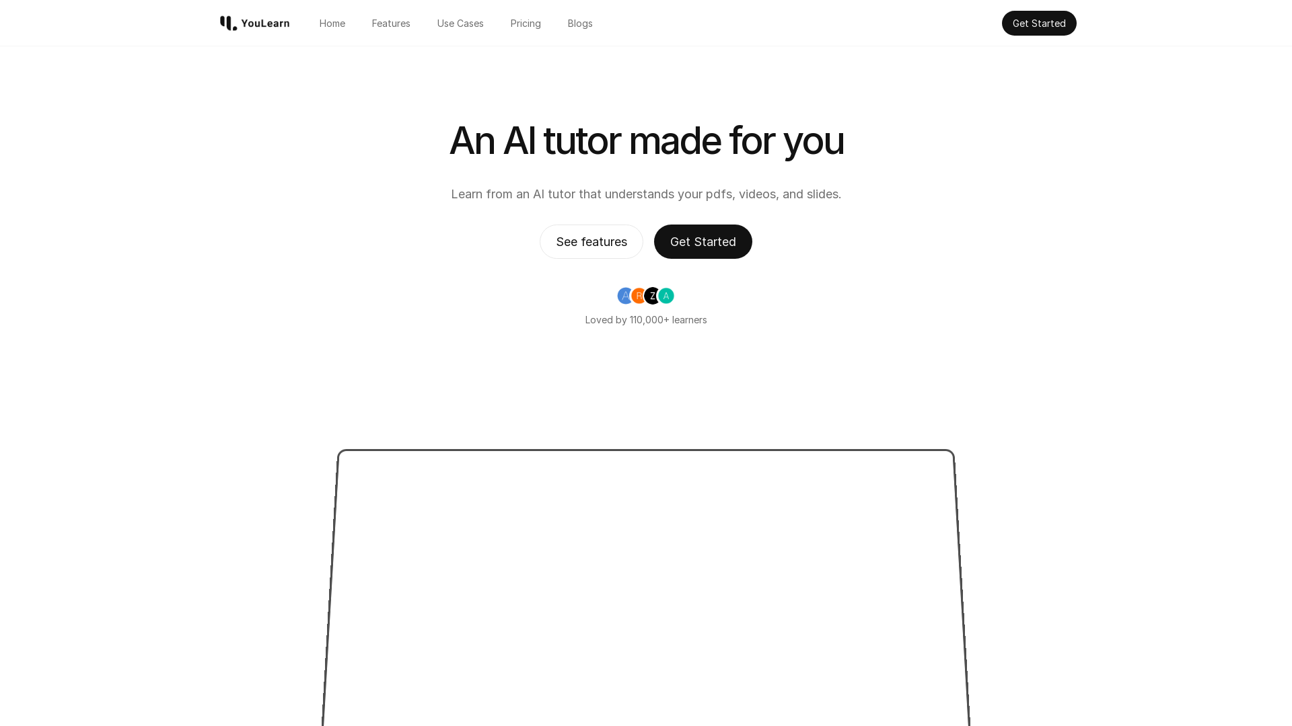This screenshot has width=1292, height=726.
Task: Scroll down to view product screenshot
Action: coord(646,585)
